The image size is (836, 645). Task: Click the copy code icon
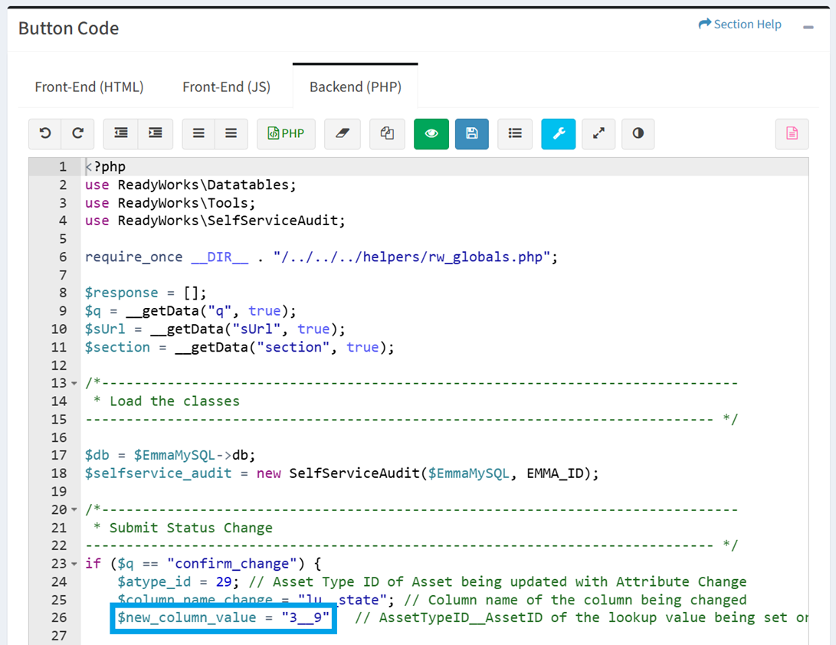click(x=387, y=133)
